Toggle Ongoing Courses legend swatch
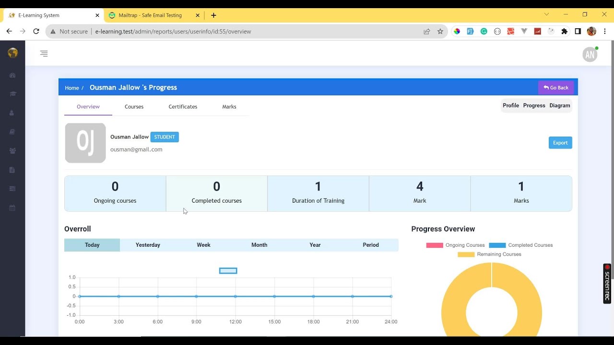The image size is (614, 345). (435, 245)
